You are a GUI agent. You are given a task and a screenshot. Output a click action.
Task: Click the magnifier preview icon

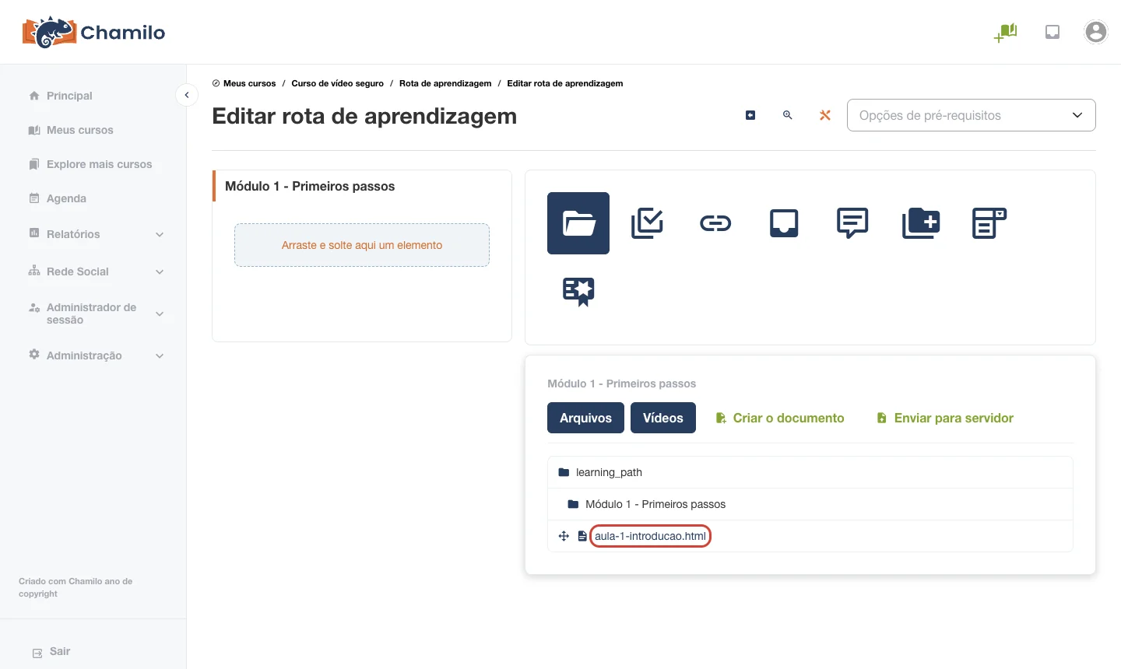click(788, 115)
